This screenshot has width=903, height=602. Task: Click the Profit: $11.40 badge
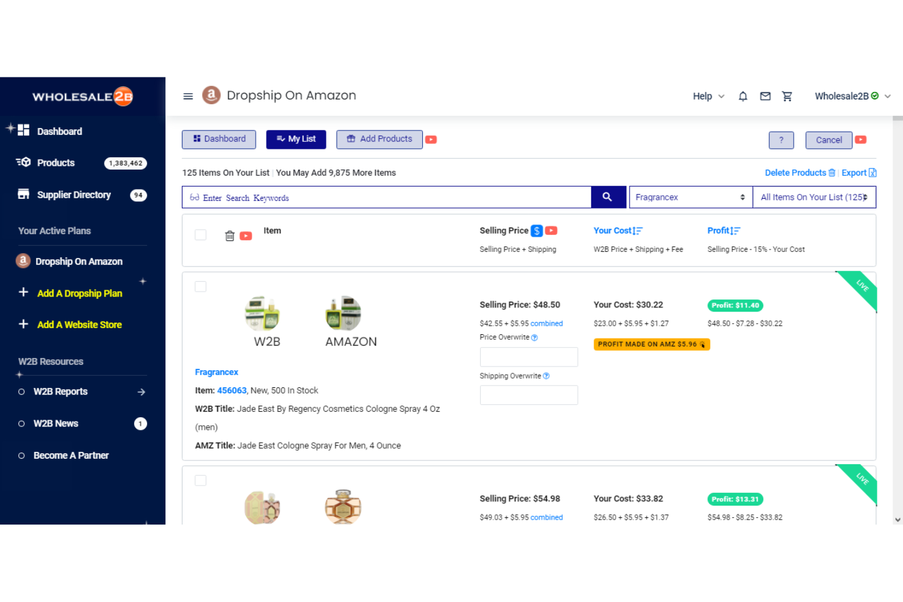[x=735, y=305]
